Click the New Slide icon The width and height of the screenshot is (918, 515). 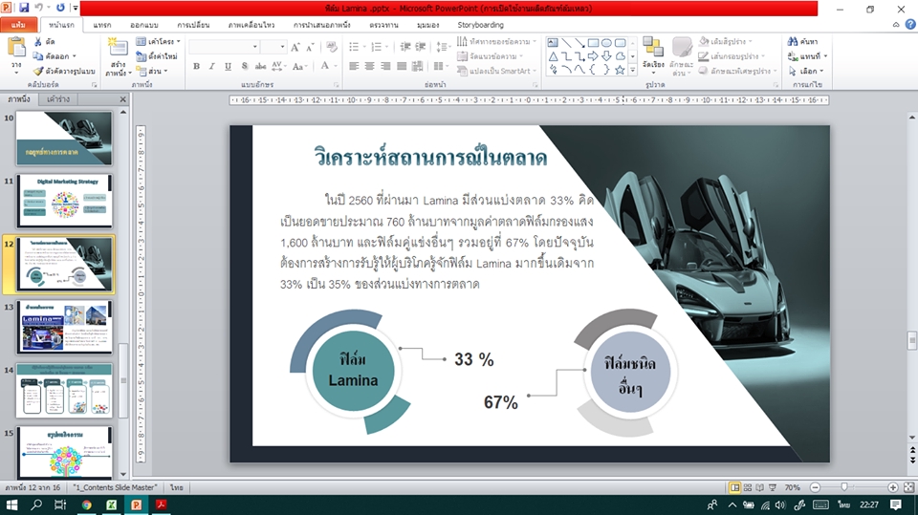pos(118,48)
